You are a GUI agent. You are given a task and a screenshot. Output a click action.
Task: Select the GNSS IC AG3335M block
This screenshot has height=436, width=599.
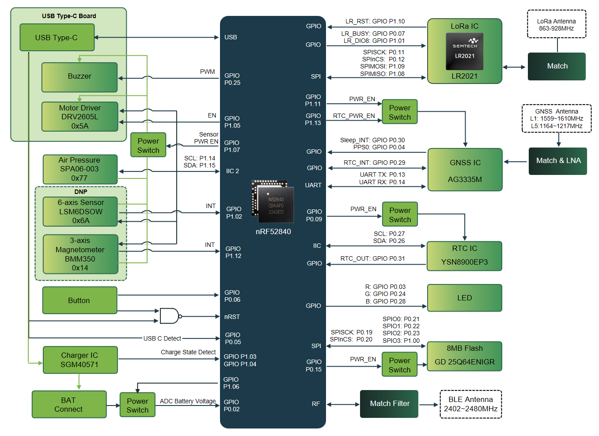click(465, 170)
